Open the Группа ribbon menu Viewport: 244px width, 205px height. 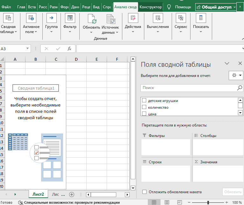[x=51, y=24]
